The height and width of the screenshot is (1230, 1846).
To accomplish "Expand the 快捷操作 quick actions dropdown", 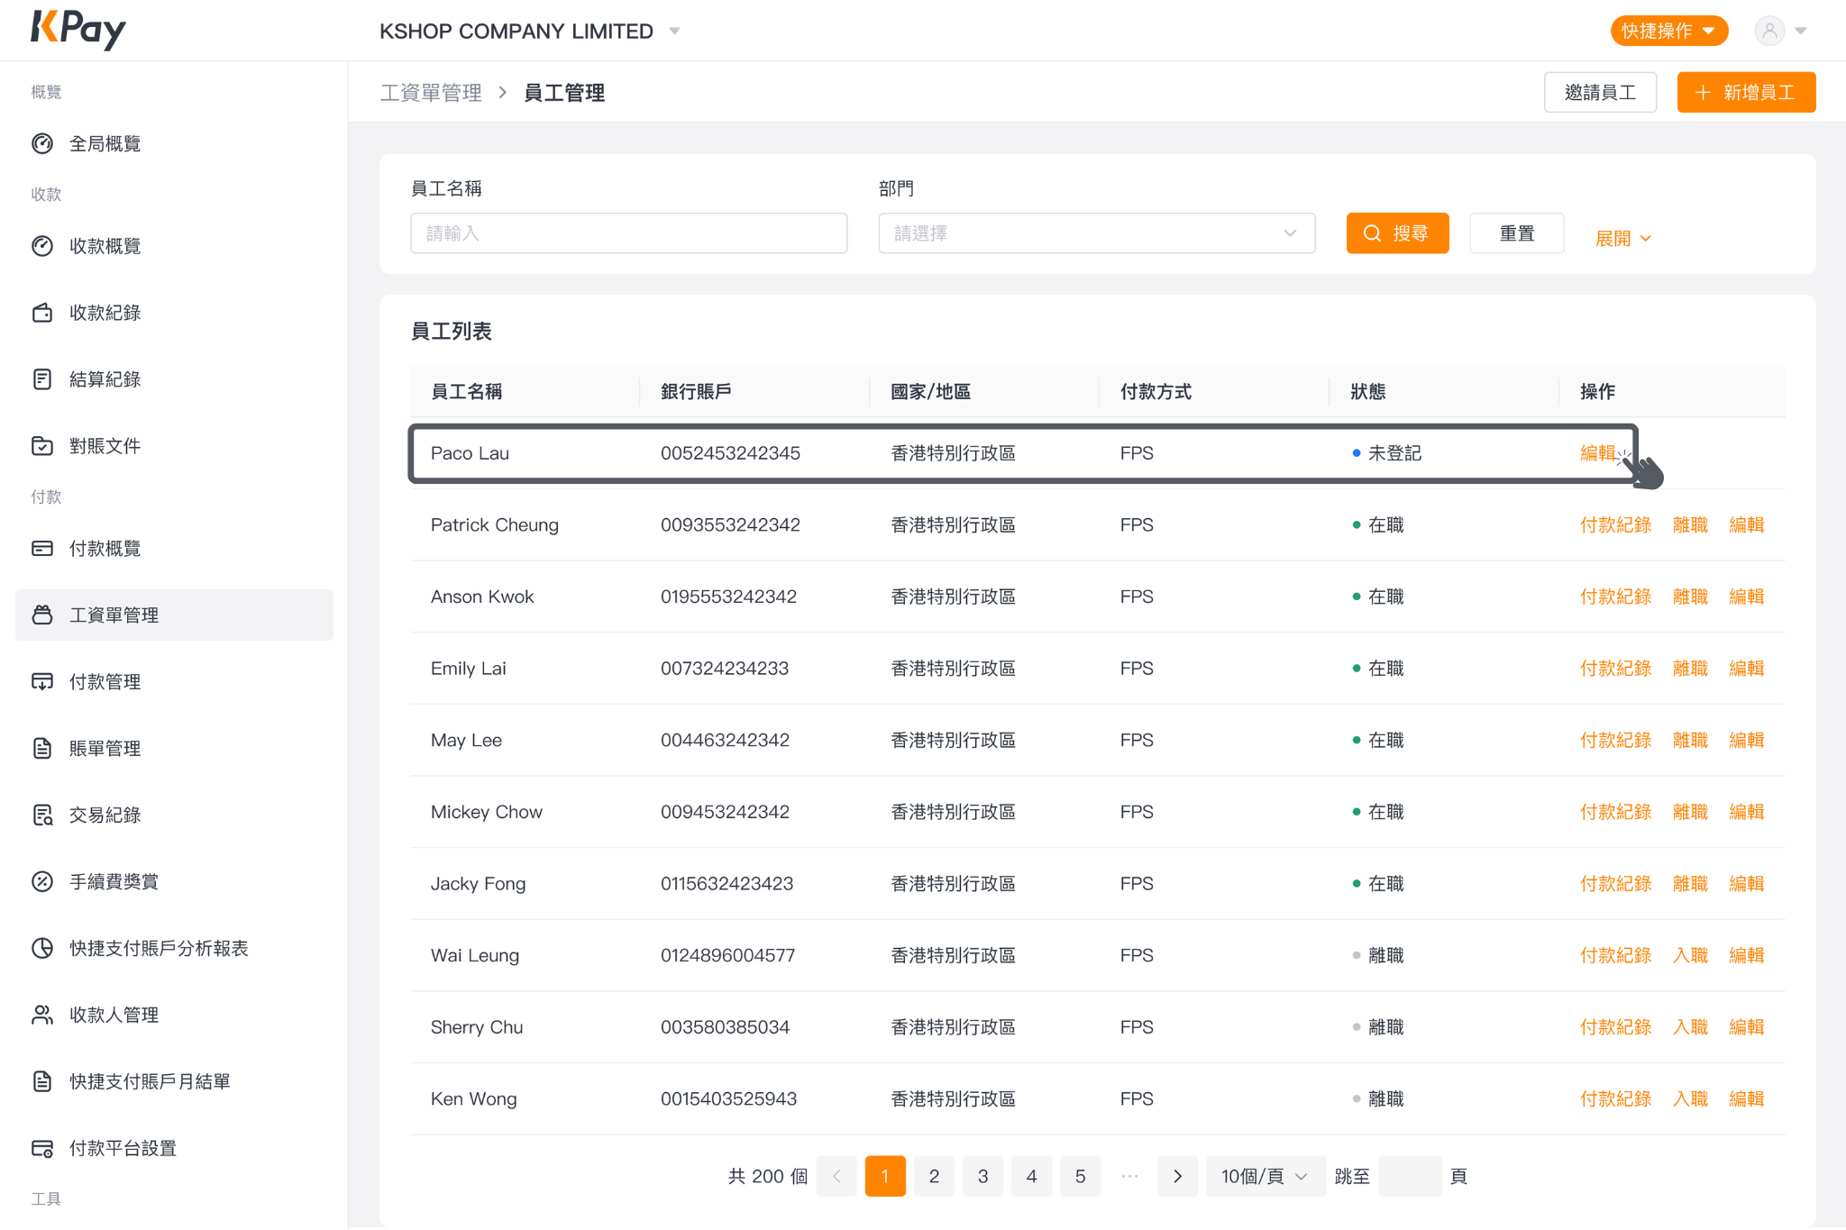I will [1669, 32].
